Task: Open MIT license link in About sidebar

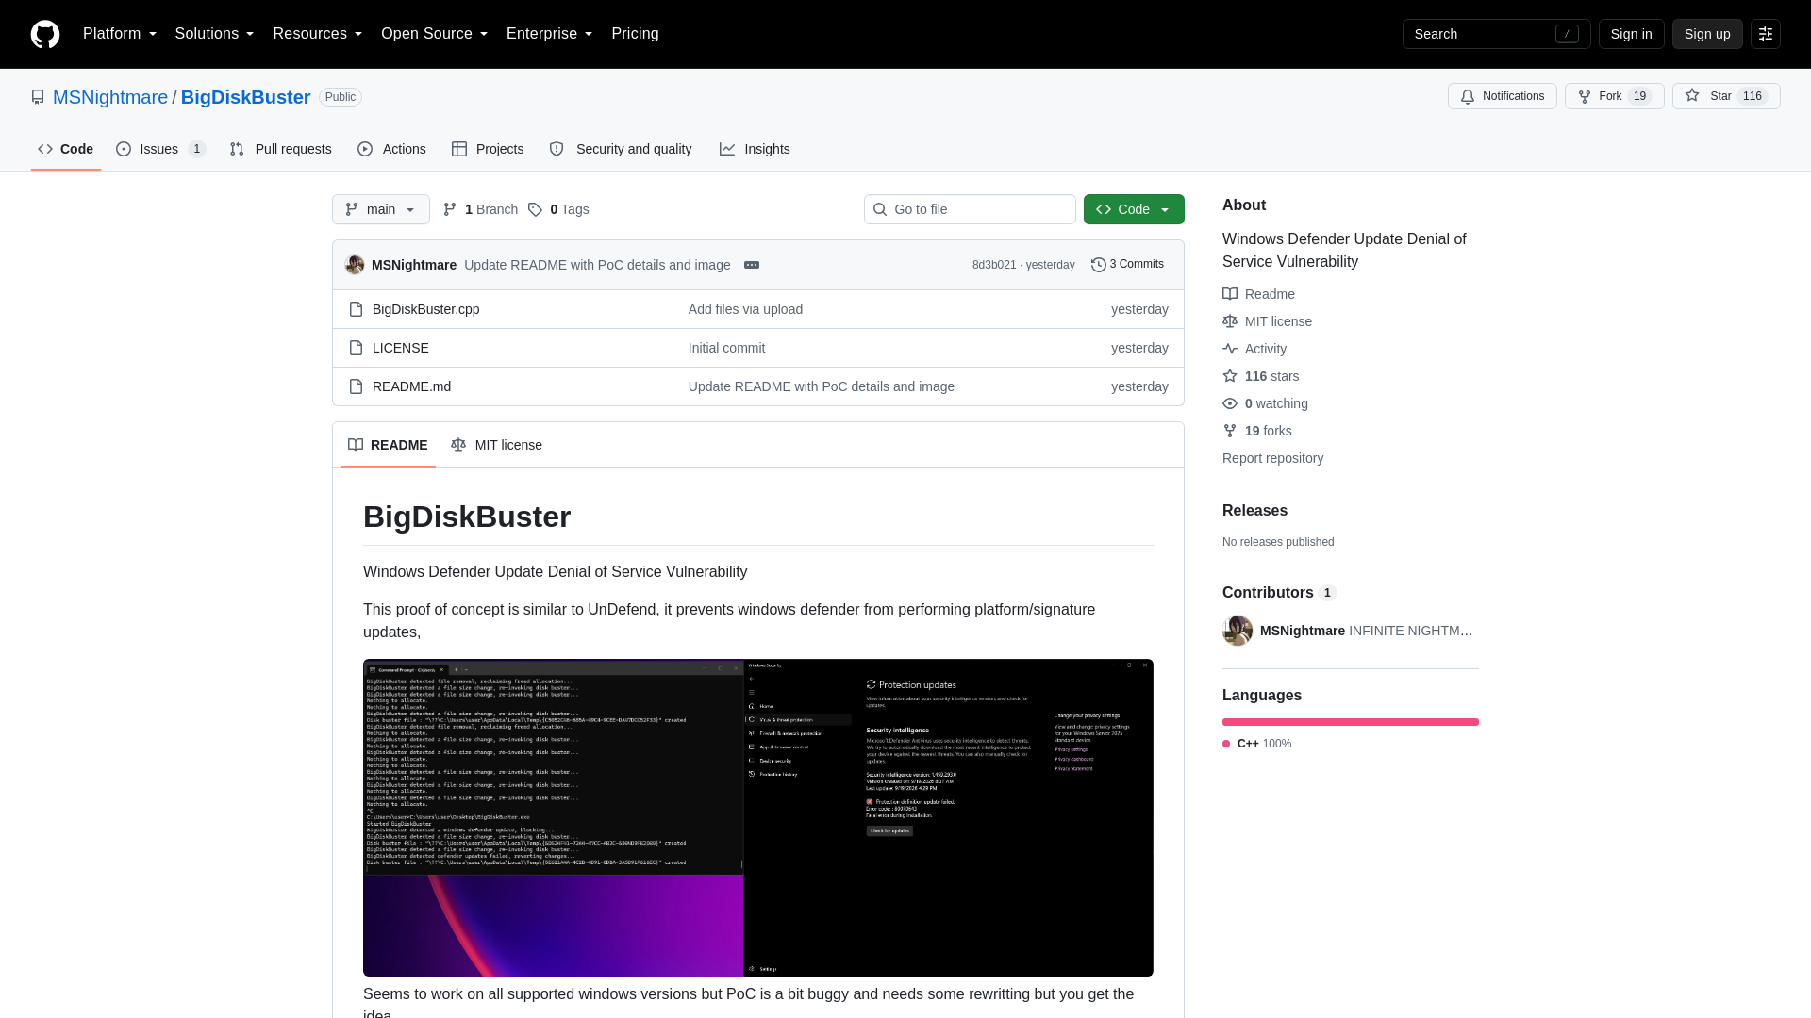Action: tap(1267, 321)
